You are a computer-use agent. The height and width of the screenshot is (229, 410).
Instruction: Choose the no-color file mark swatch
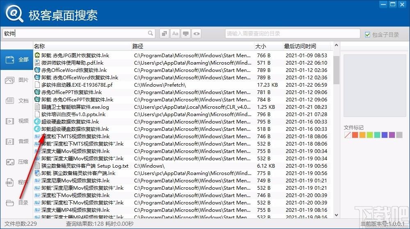pos(348,135)
